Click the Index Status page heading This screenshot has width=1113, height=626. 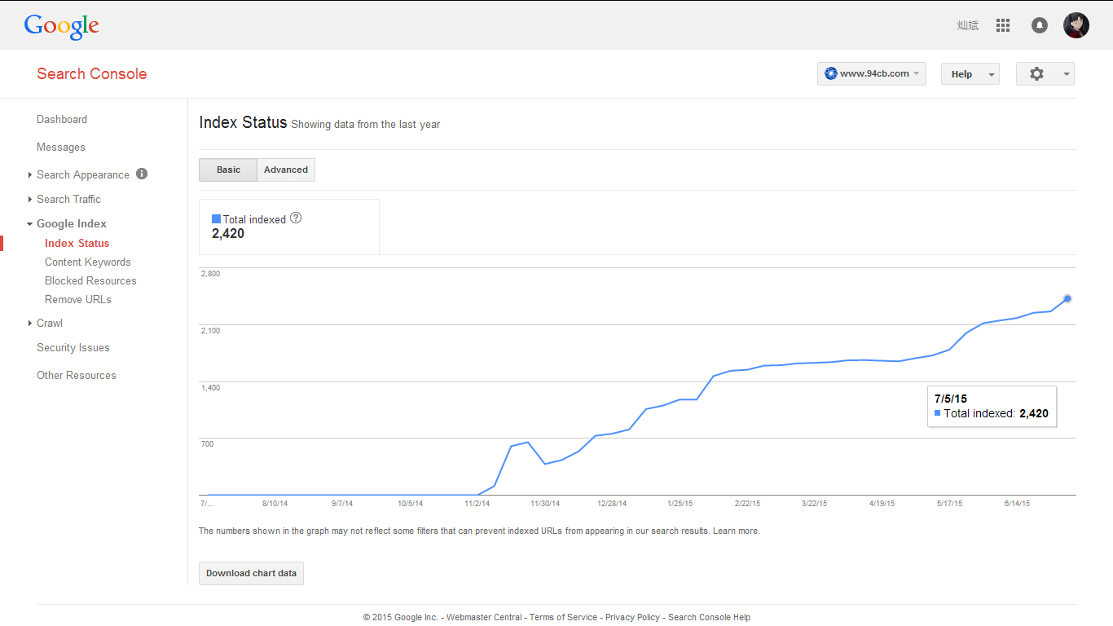tap(243, 122)
